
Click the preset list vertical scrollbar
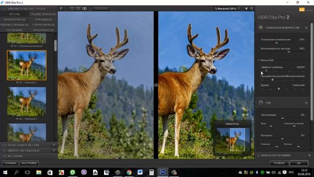[x=55, y=45]
